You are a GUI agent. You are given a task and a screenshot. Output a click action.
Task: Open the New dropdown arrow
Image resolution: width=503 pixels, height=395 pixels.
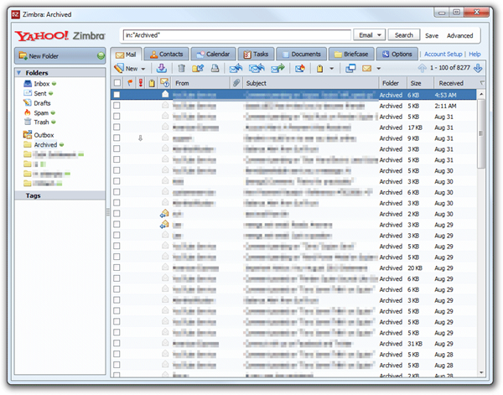pos(143,69)
